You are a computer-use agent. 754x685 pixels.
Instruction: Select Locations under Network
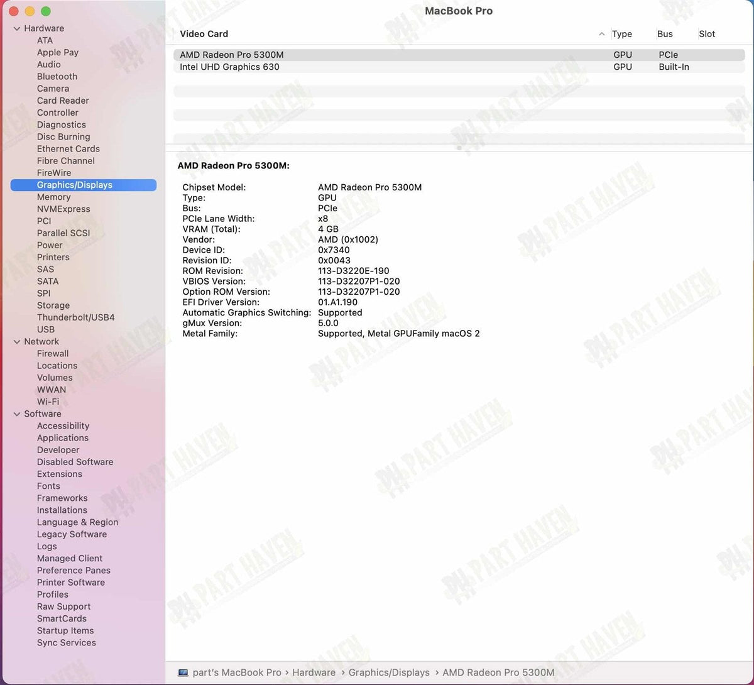(x=57, y=366)
